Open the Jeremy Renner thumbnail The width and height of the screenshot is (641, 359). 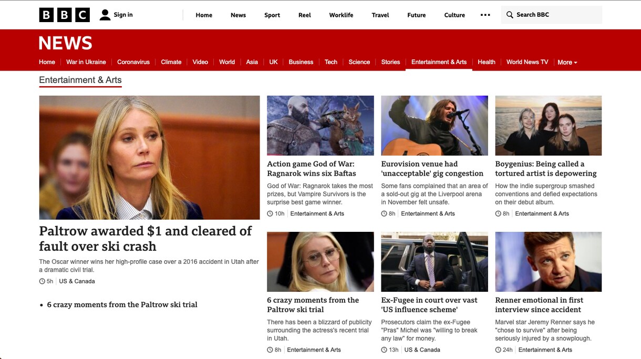[549, 262]
